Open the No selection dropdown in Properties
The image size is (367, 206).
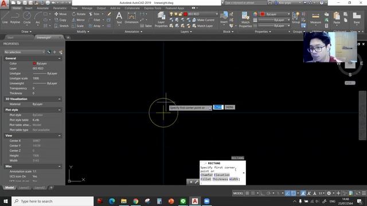click(24, 52)
